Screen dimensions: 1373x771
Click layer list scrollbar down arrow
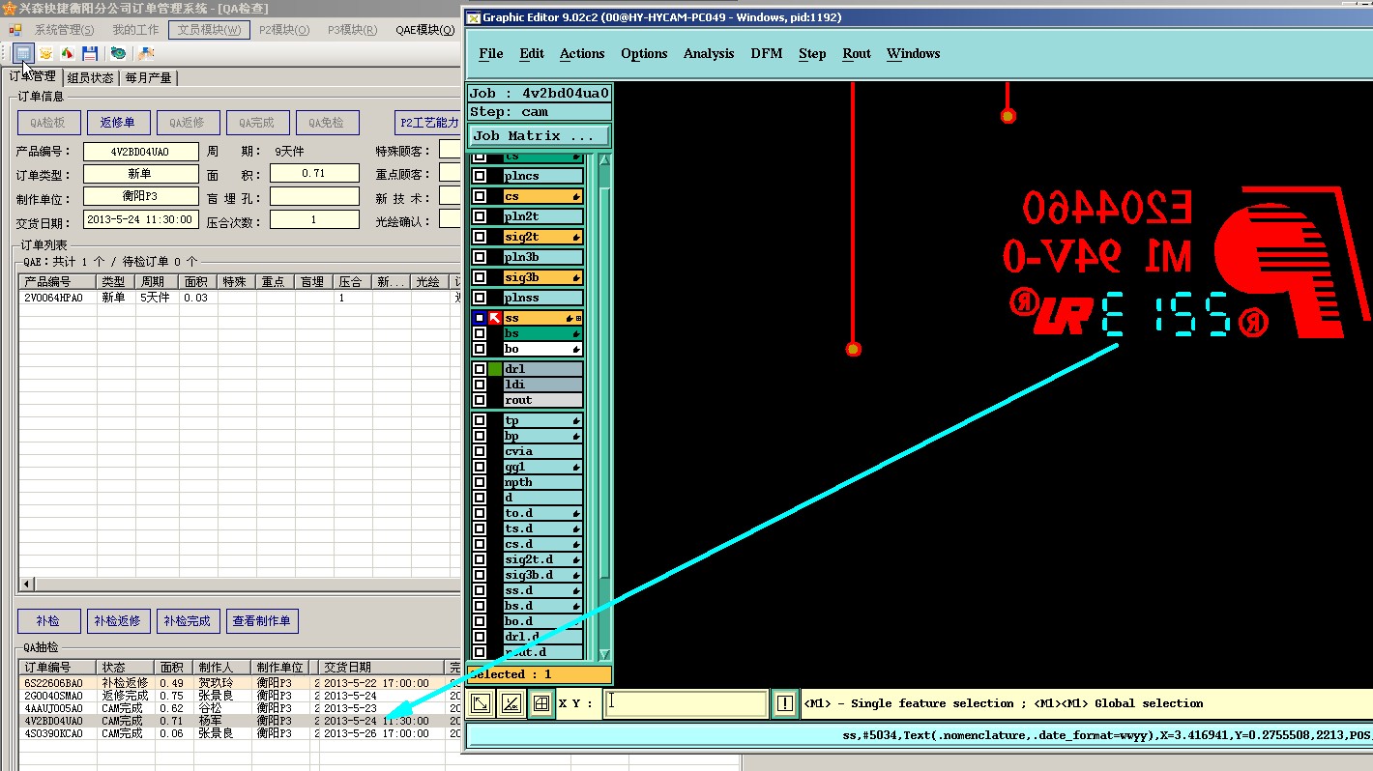605,654
